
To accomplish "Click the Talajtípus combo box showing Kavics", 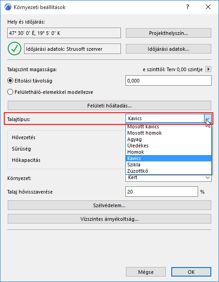I will point(169,118).
